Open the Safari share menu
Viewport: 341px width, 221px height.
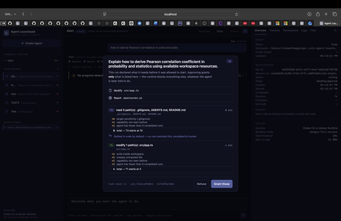tap(318, 14)
